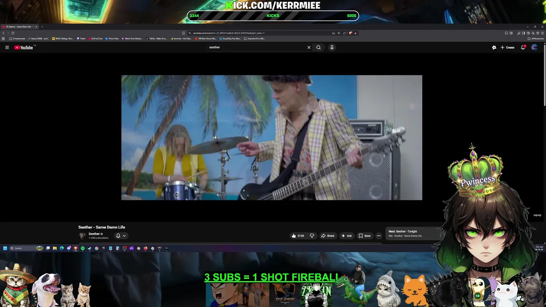Click the Ask button
This screenshot has height=307, width=546.
(x=346, y=236)
